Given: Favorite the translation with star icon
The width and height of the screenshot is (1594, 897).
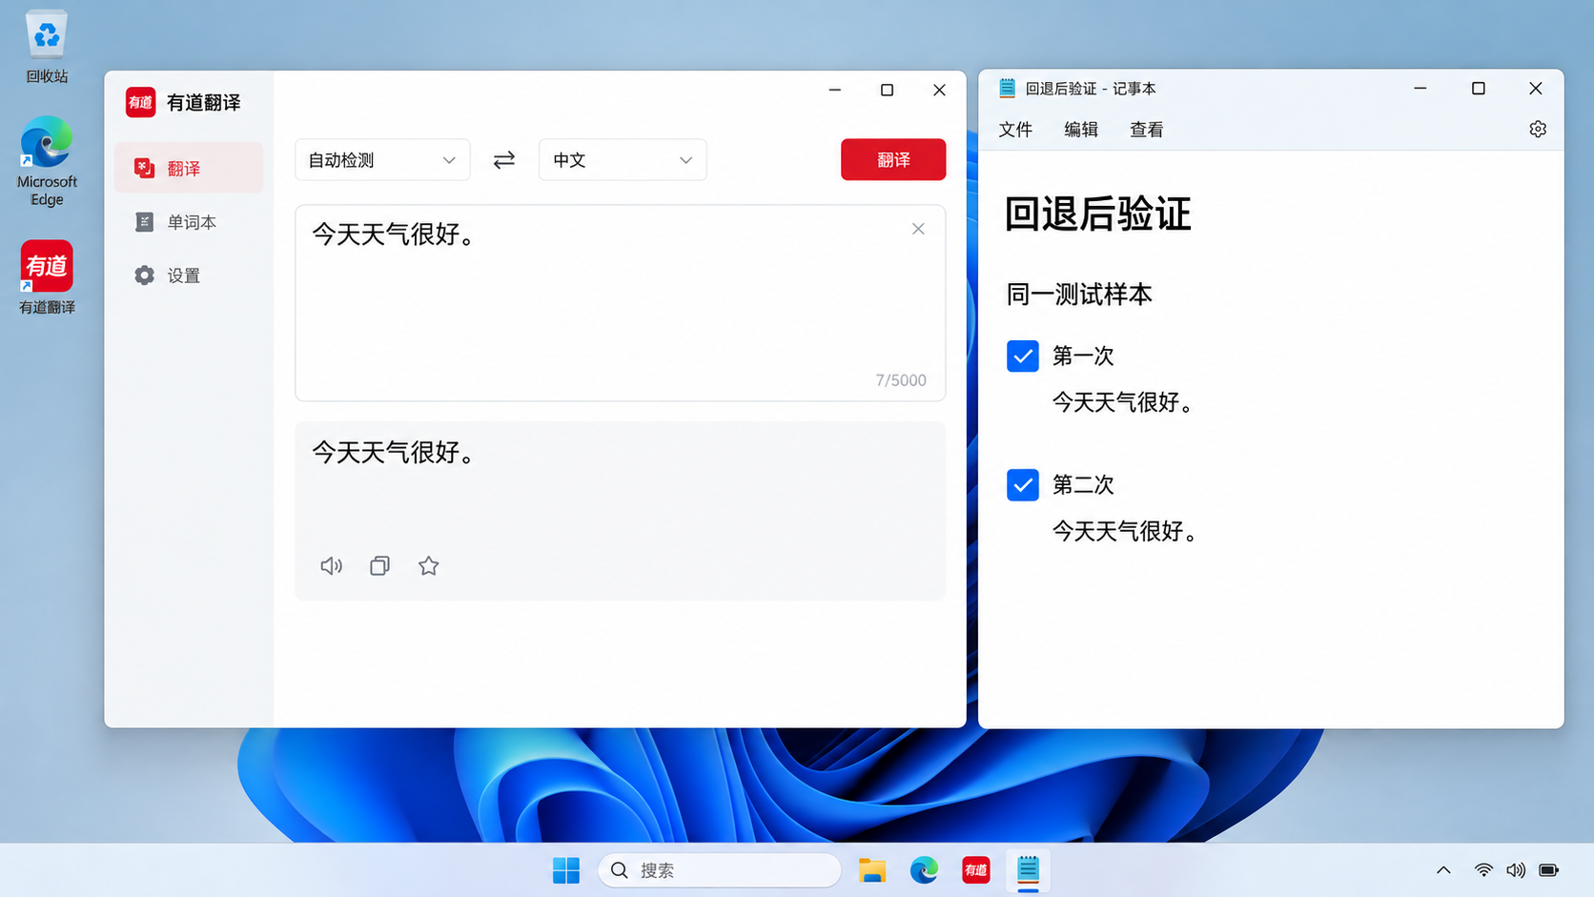Looking at the screenshot, I should 429,566.
